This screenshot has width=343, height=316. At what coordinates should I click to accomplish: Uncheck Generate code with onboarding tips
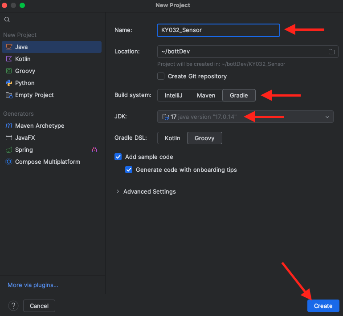click(x=129, y=170)
